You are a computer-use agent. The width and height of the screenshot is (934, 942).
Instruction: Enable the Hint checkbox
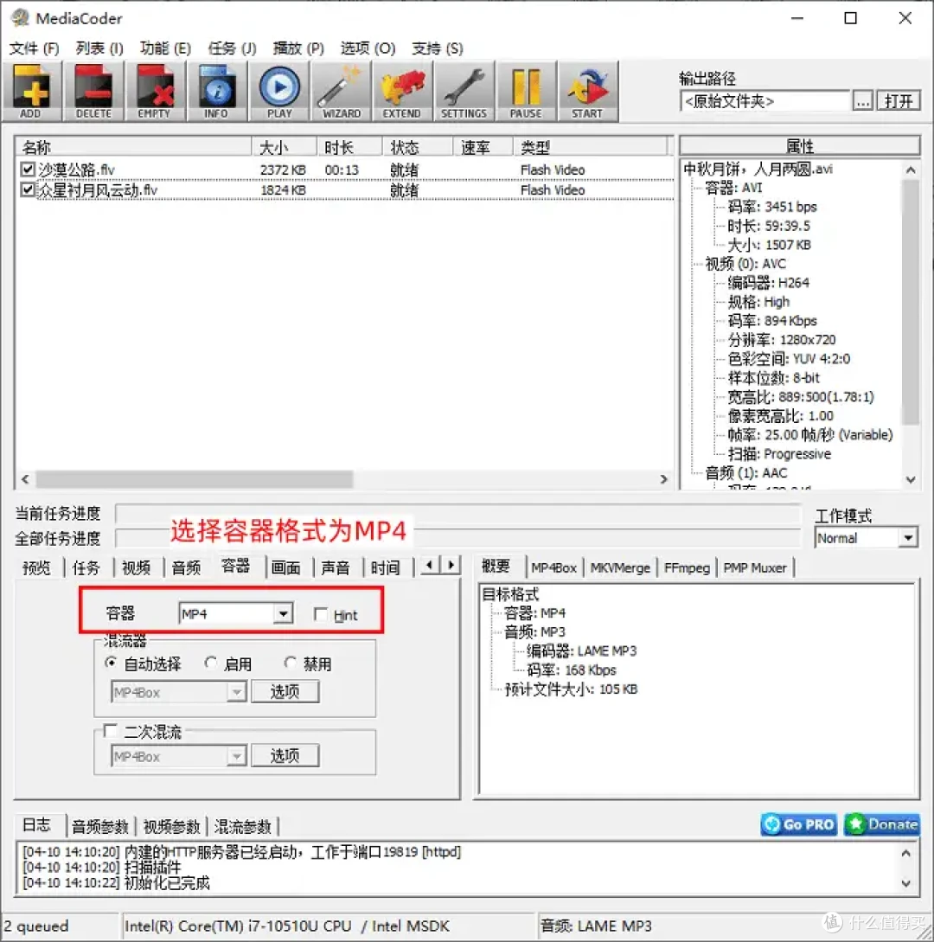321,614
